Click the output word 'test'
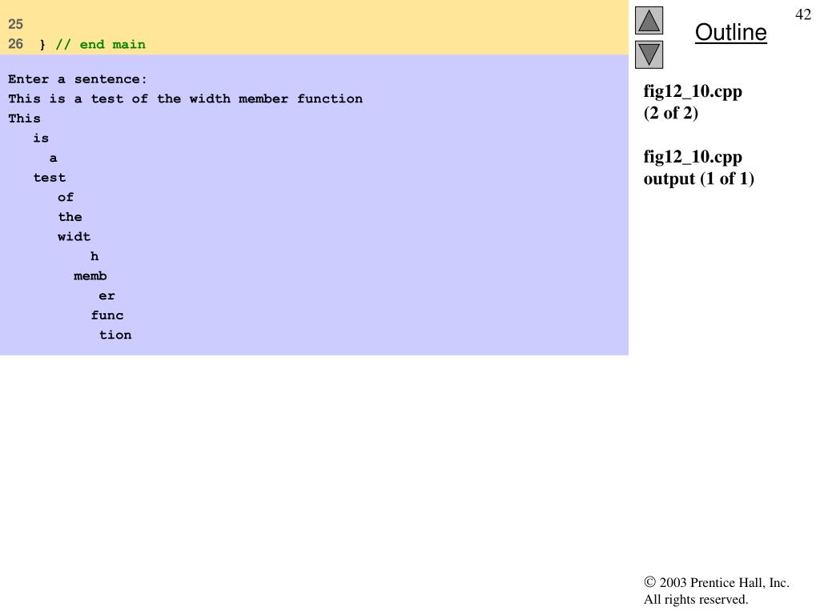 pos(50,178)
